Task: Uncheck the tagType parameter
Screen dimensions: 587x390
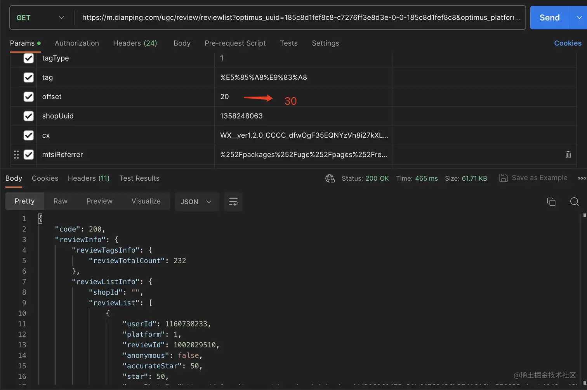Action: pyautogui.click(x=29, y=58)
